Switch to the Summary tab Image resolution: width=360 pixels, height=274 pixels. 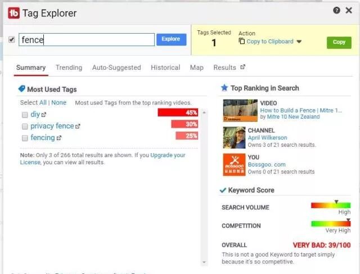31,68
